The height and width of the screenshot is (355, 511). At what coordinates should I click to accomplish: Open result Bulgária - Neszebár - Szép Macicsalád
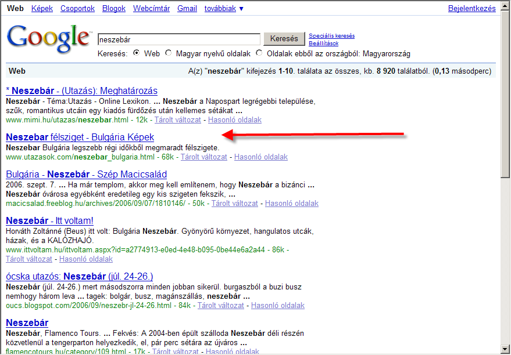click(87, 174)
